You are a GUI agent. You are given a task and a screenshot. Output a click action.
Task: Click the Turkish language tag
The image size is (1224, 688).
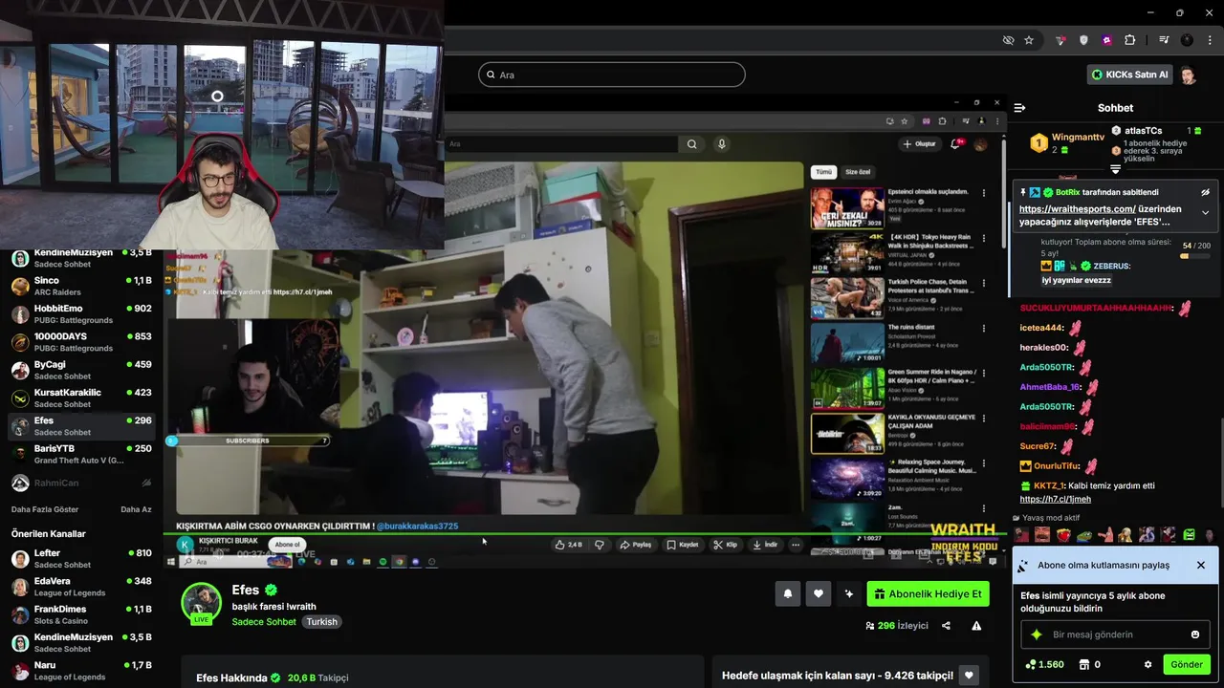click(x=321, y=622)
